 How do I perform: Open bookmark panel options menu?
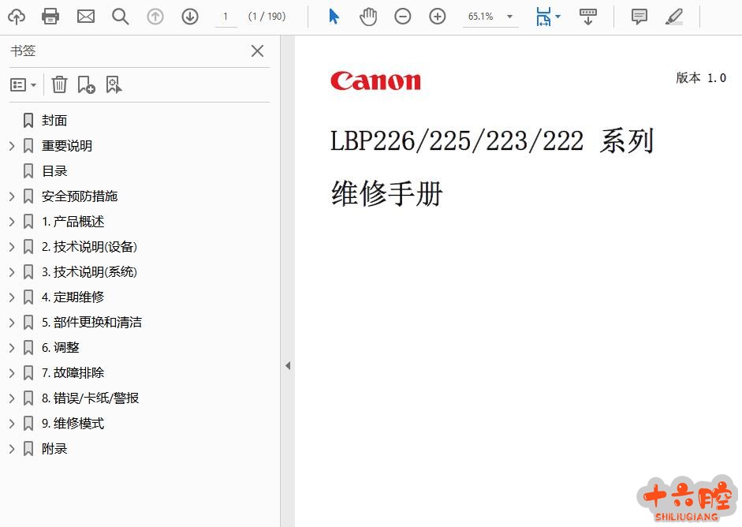pos(23,84)
